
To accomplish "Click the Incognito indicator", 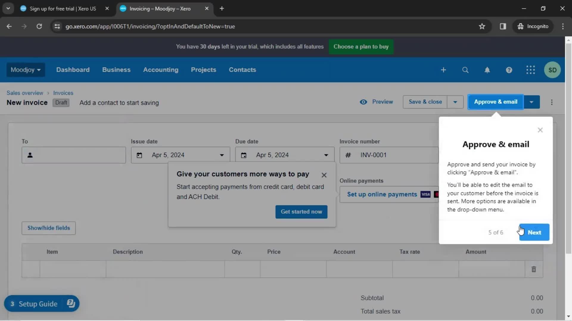I will (x=533, y=26).
